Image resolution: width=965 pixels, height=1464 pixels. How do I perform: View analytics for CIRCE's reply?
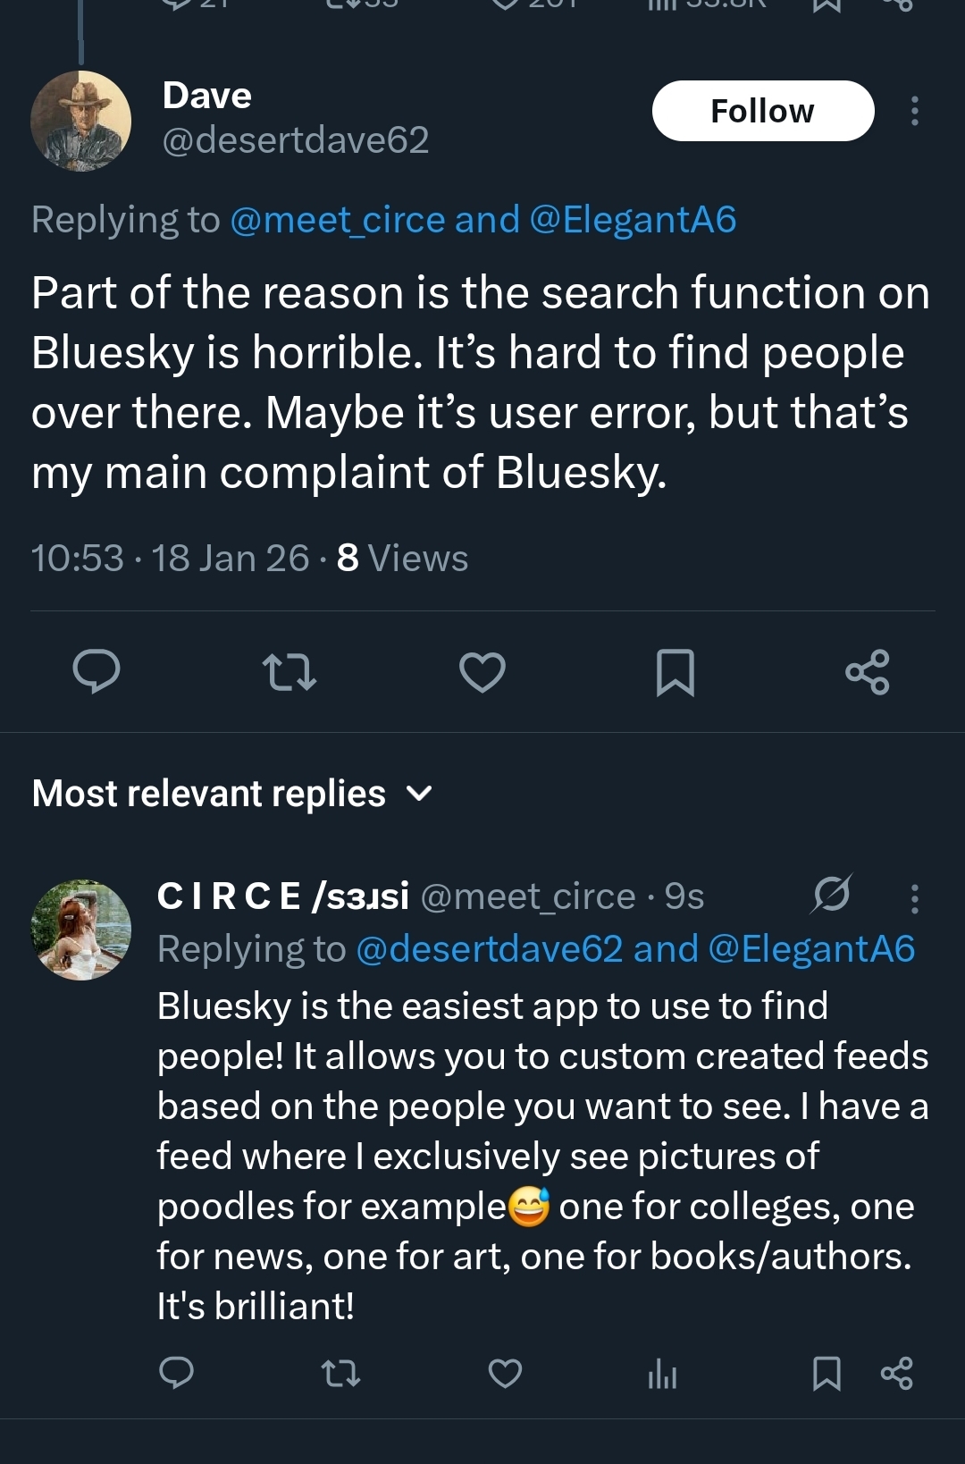[662, 1374]
